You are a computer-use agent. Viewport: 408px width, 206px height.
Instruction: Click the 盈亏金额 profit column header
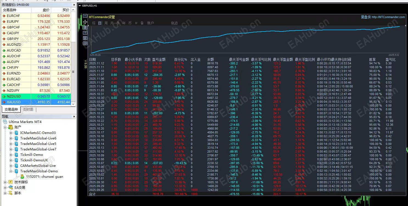[159, 59]
